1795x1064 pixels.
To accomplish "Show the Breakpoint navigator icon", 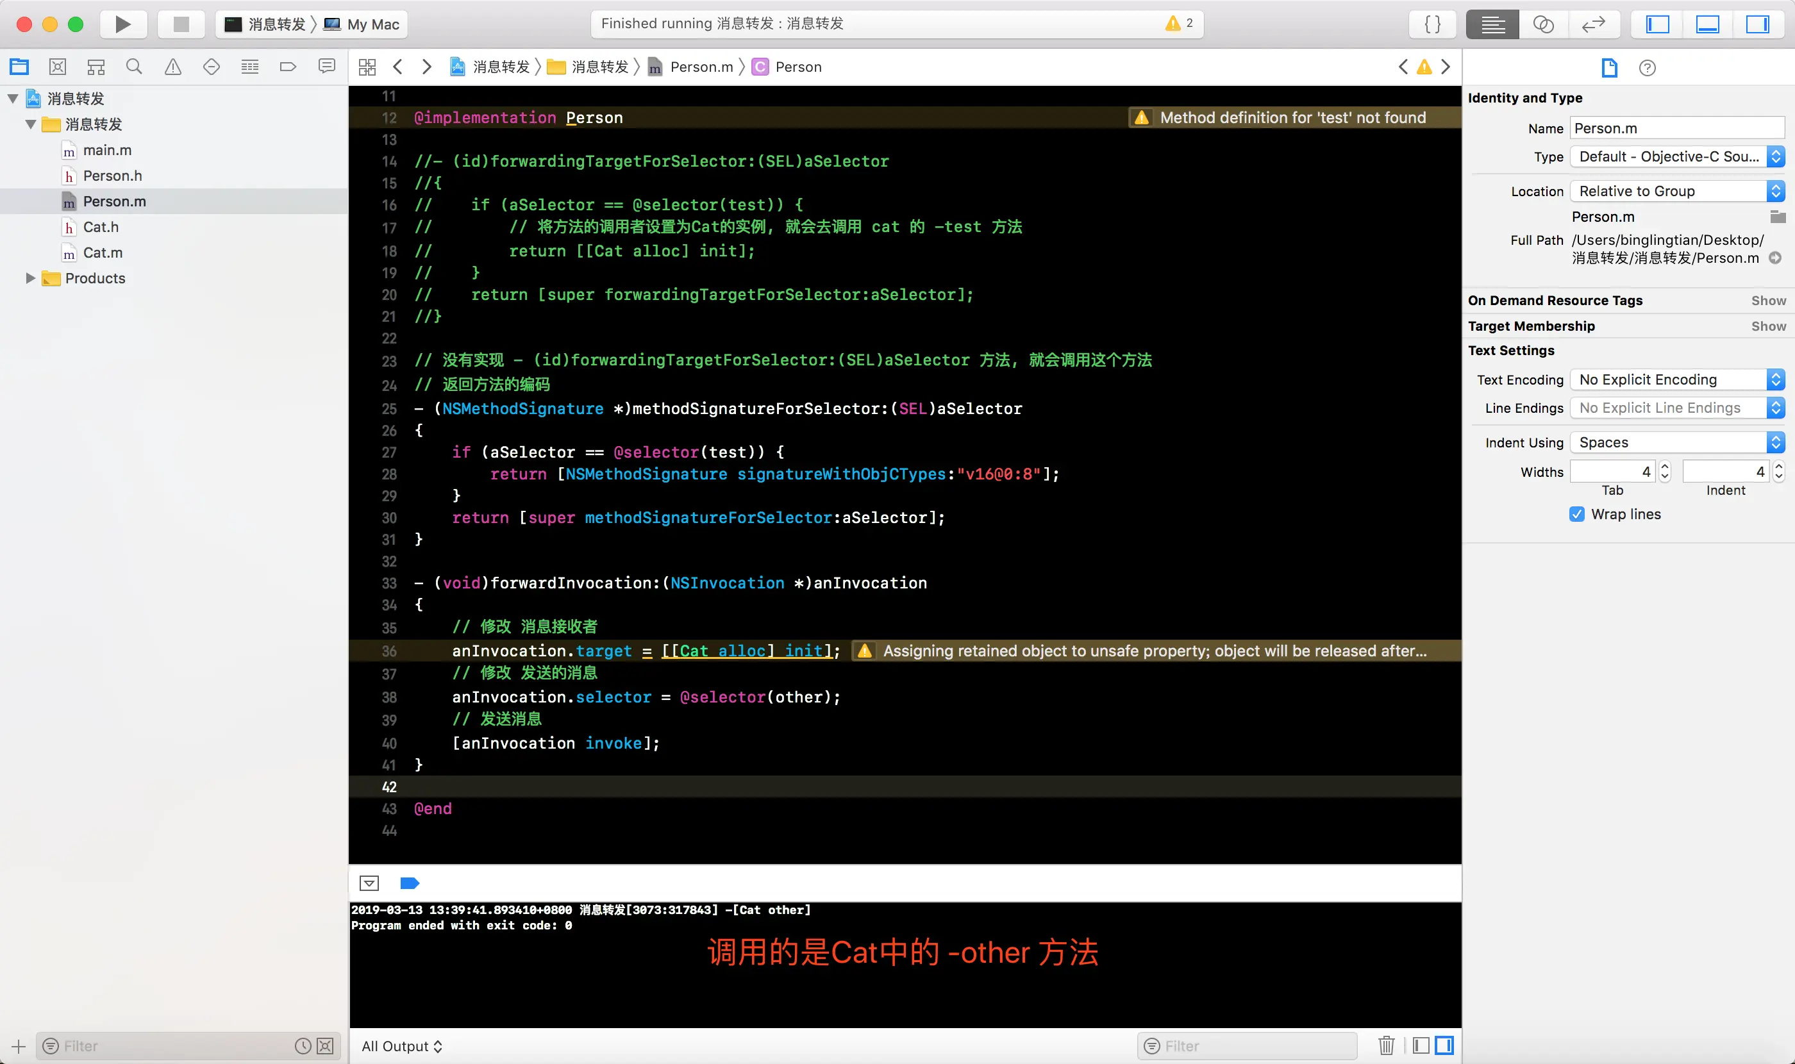I will (288, 67).
